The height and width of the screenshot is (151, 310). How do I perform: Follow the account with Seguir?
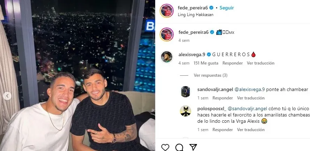pos(227,8)
